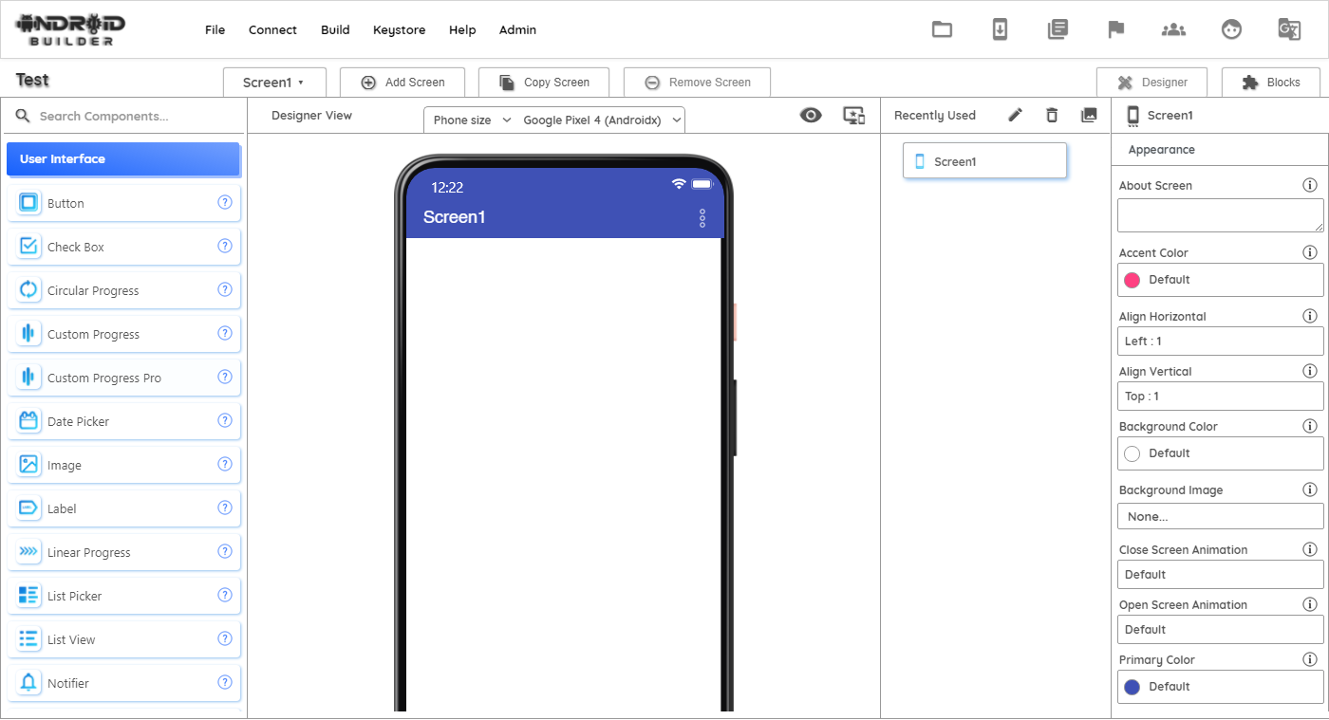Image resolution: width=1329 pixels, height=720 pixels.
Task: Click the device preview icon next to the eye
Action: pyautogui.click(x=853, y=115)
